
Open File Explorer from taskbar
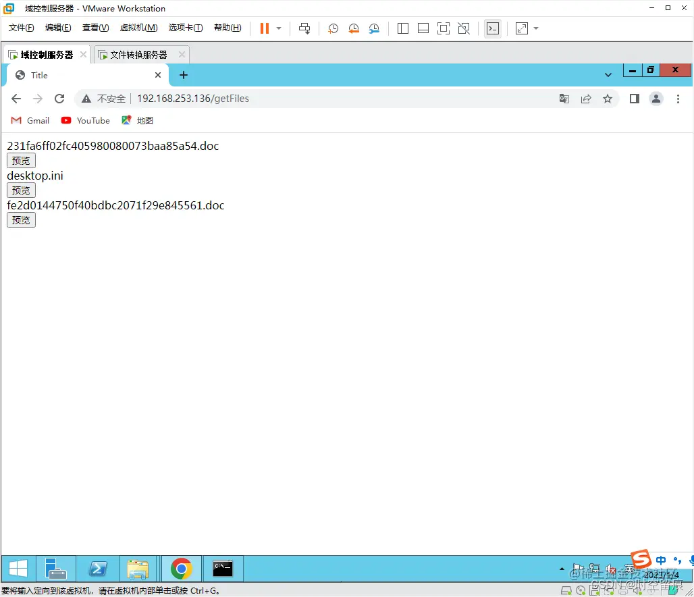[138, 568]
